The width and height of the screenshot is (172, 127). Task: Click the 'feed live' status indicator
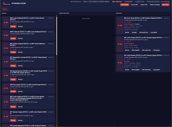139,2
